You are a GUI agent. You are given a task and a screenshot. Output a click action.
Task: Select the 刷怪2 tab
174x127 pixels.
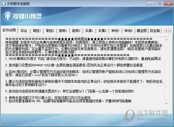coord(50,31)
